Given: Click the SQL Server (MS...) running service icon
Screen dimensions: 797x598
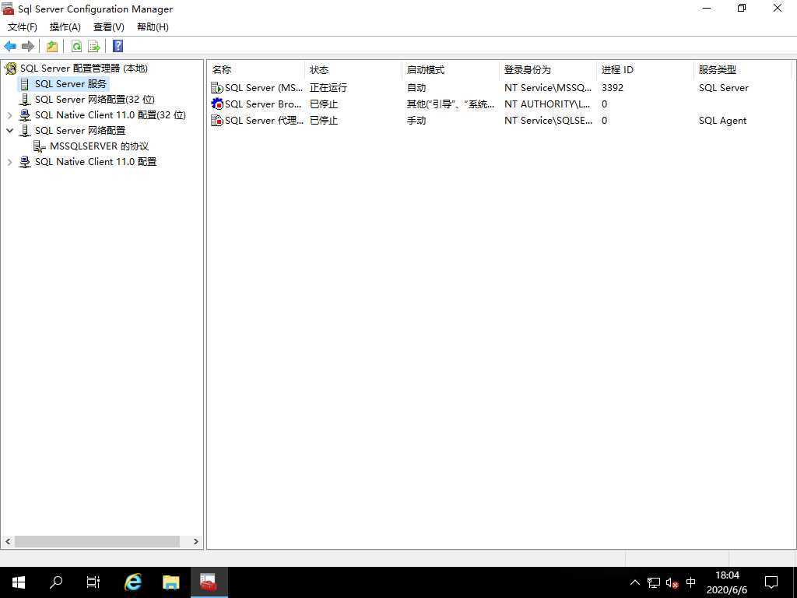Looking at the screenshot, I should click(217, 88).
